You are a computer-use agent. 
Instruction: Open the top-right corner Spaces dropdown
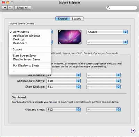tap(107, 32)
